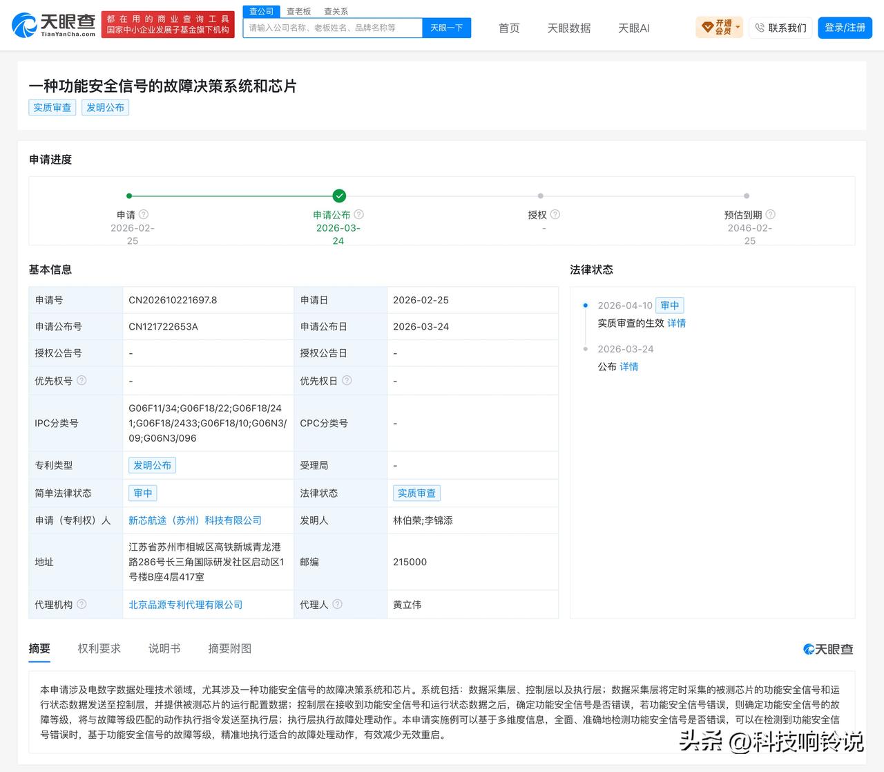Click the 实质审查 tag under the title

(x=52, y=107)
